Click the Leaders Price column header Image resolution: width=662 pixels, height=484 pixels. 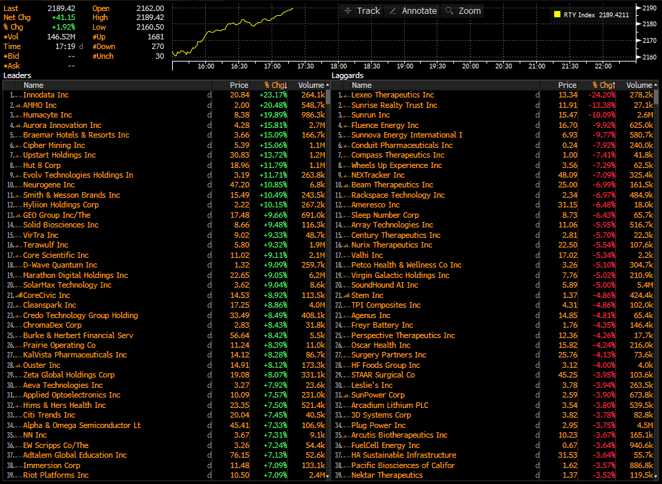coord(239,85)
